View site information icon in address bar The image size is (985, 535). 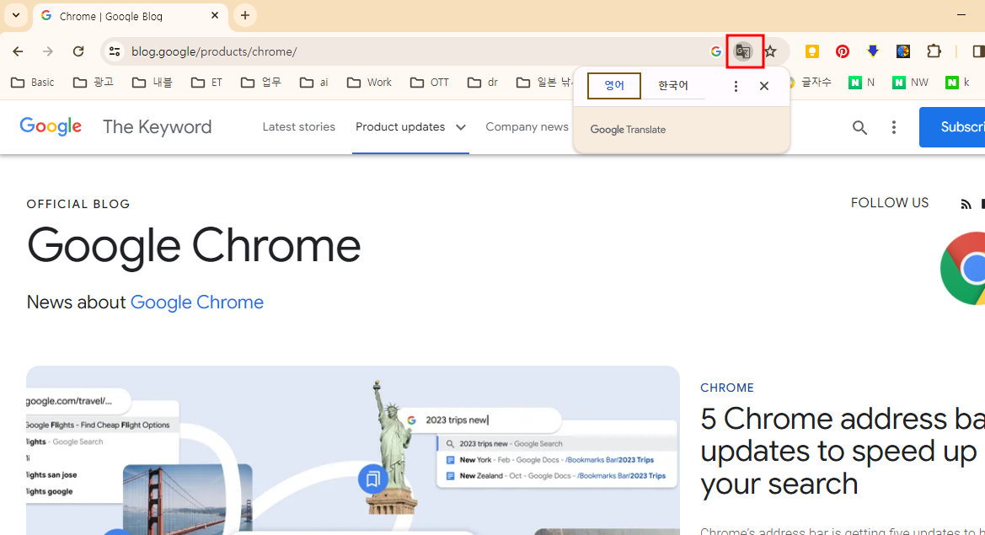coord(115,51)
